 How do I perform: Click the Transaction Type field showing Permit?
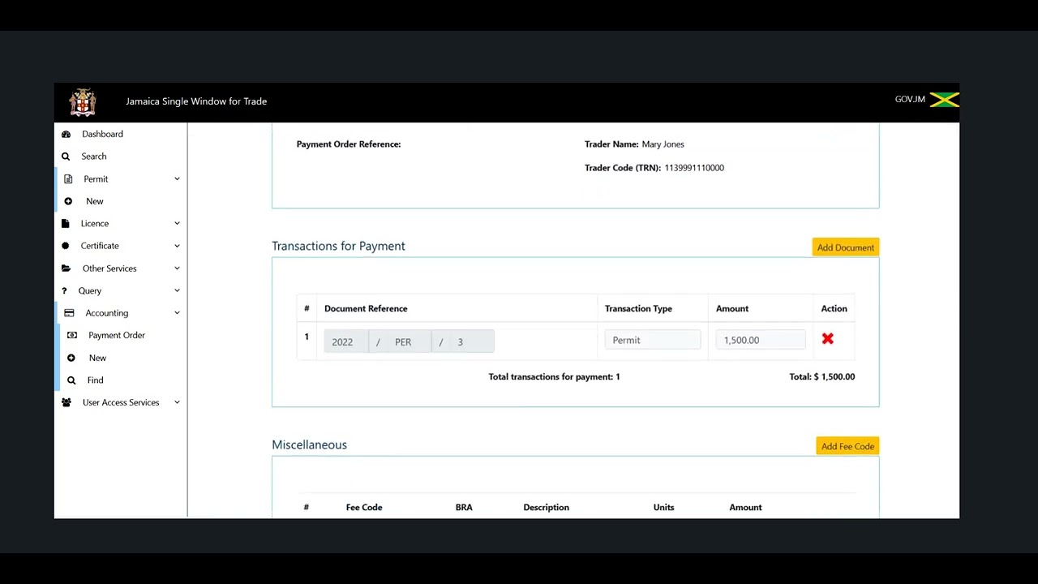[653, 340]
